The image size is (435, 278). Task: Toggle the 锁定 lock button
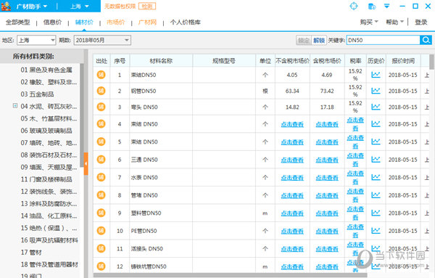[304, 40]
